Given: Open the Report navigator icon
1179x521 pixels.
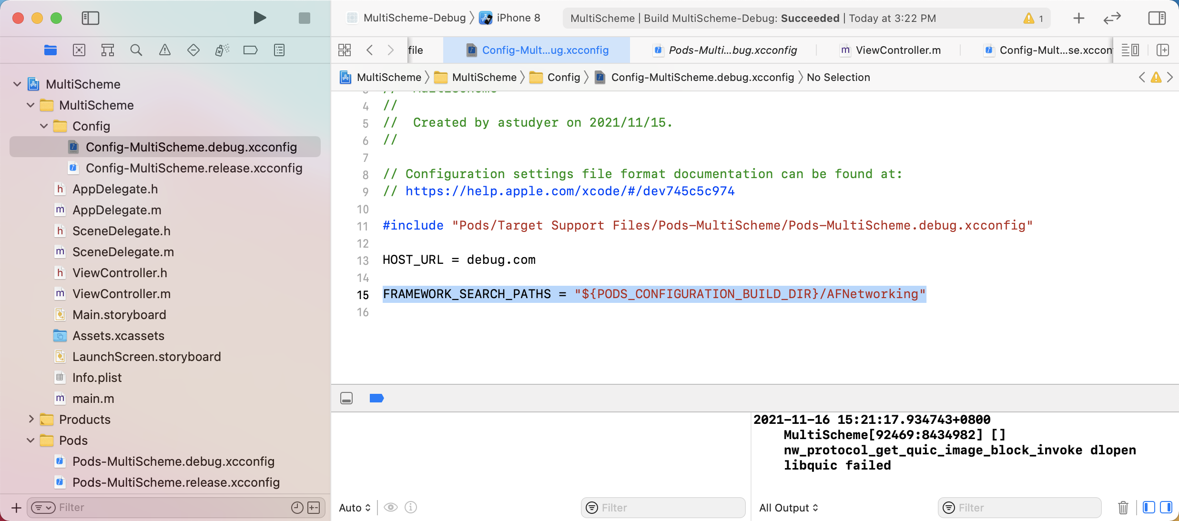Looking at the screenshot, I should [279, 50].
